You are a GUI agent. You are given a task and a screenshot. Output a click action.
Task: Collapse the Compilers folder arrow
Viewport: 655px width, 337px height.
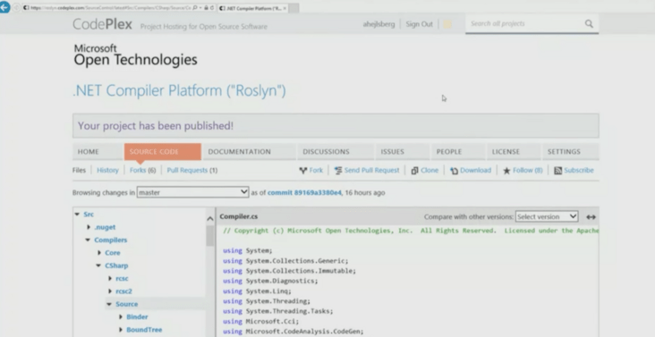[88, 240]
